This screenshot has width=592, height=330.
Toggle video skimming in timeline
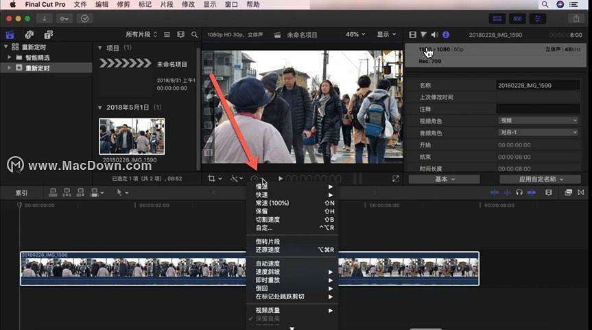[494, 192]
